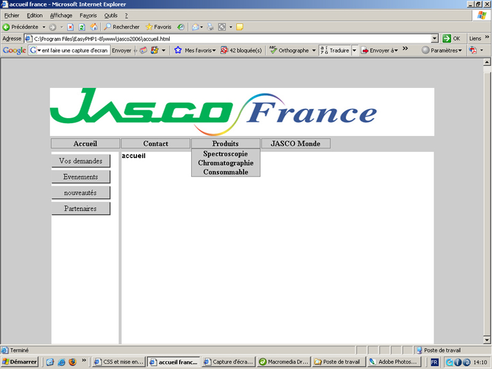Click the Mail envelope icon
The height and width of the screenshot is (369, 492).
(x=195, y=27)
